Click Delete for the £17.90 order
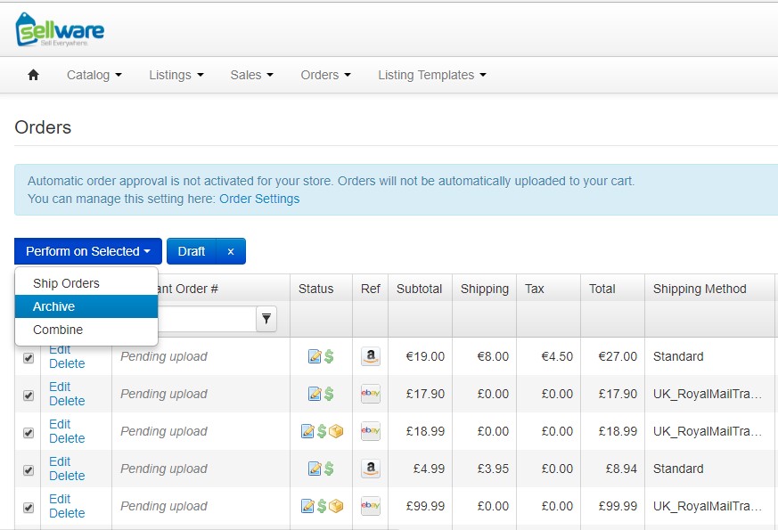778x530 pixels. [67, 401]
